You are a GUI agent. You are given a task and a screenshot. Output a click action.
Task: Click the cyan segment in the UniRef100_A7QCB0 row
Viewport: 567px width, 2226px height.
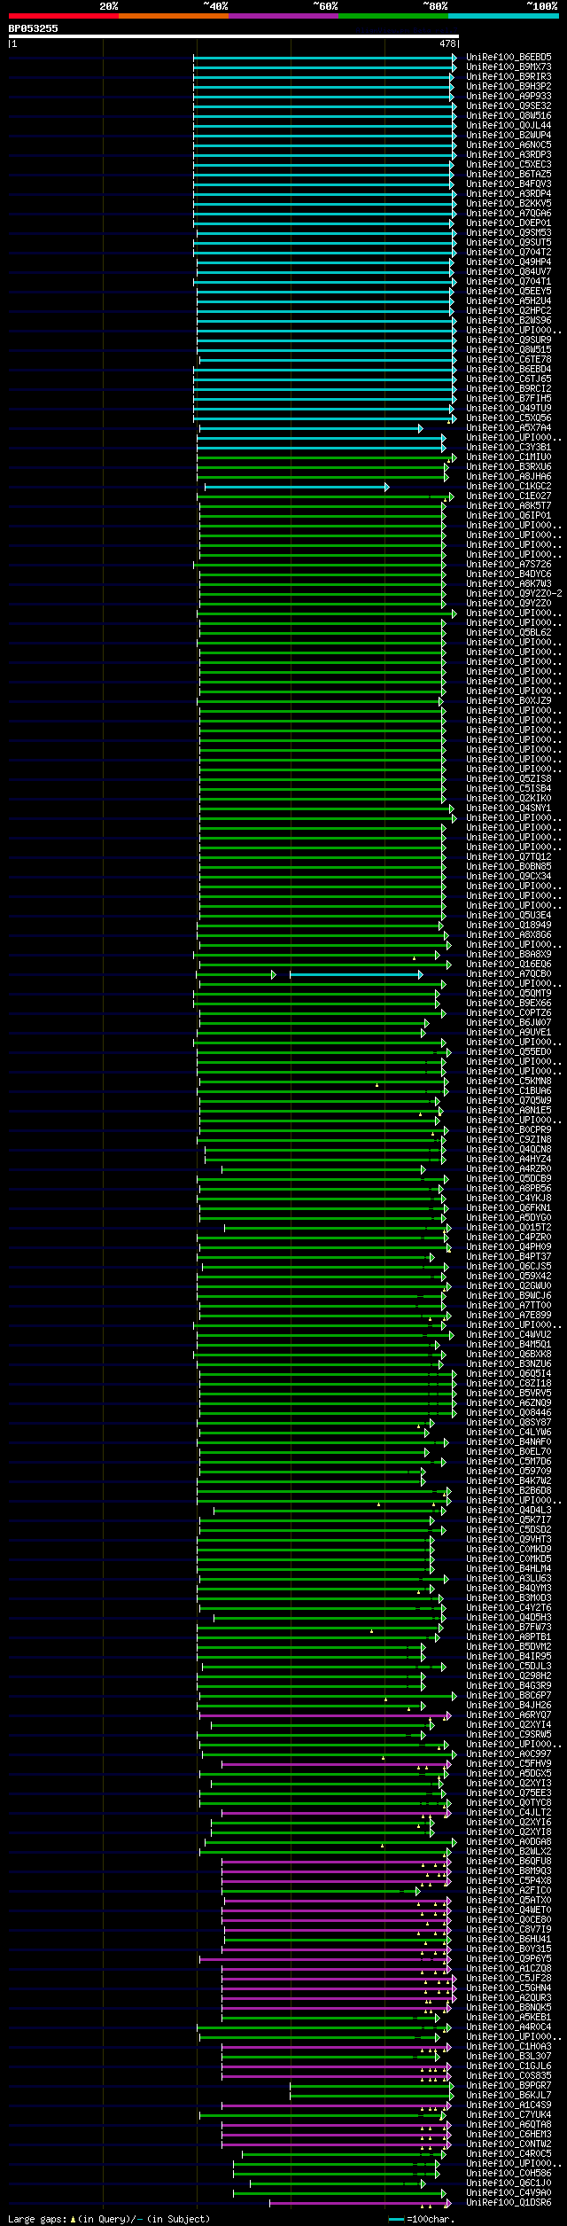pyautogui.click(x=356, y=974)
